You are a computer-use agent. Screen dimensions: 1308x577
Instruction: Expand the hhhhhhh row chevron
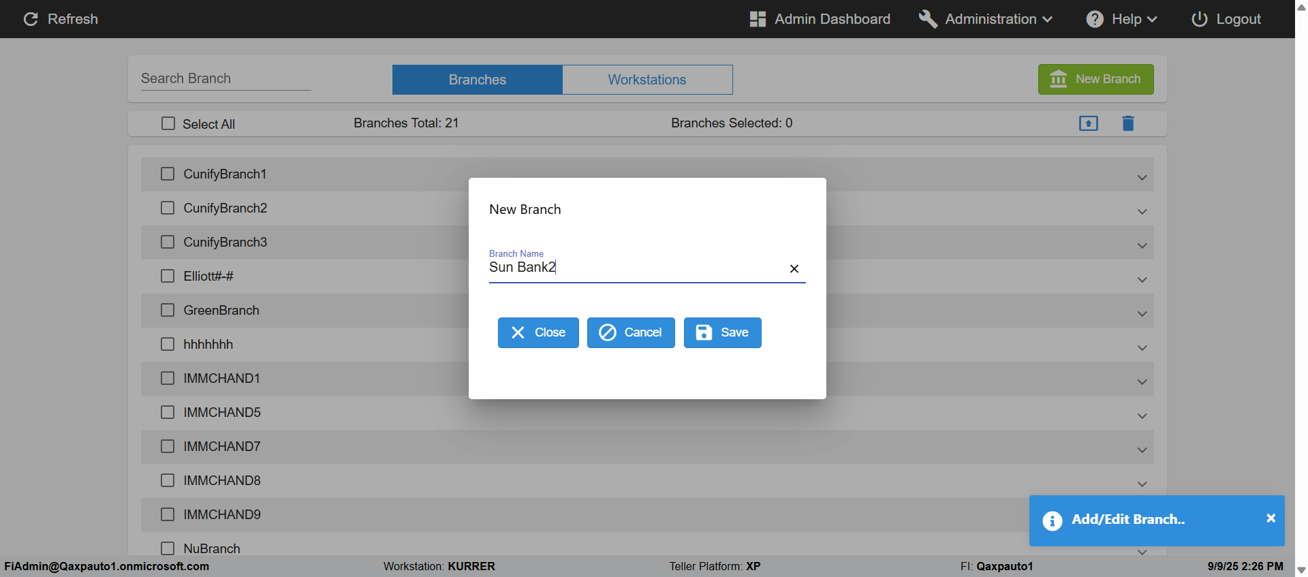1142,348
